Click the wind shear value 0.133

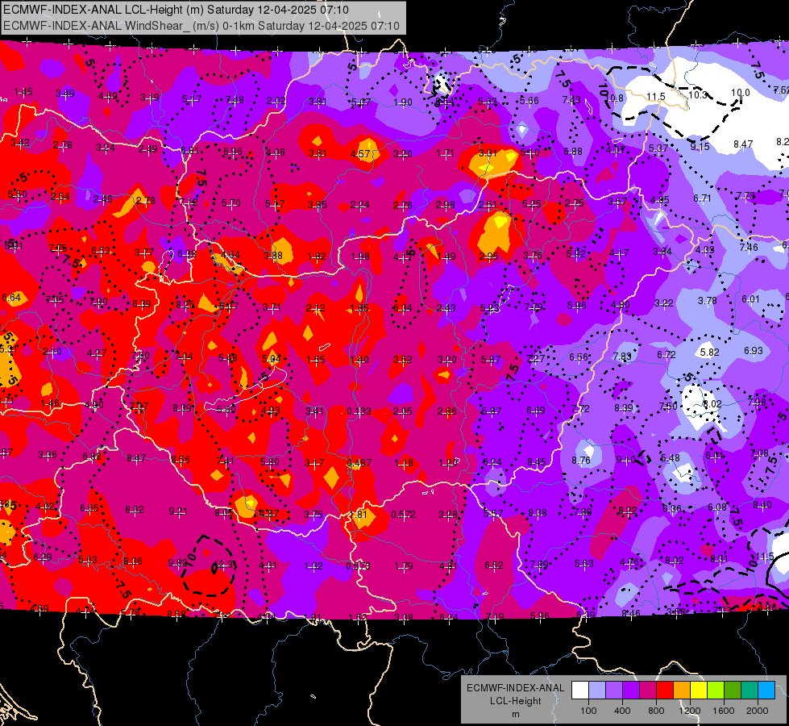click(359, 411)
